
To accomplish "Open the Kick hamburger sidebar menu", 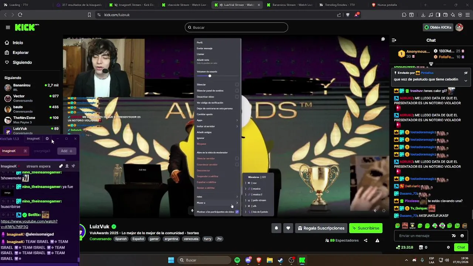I will tap(8, 27).
